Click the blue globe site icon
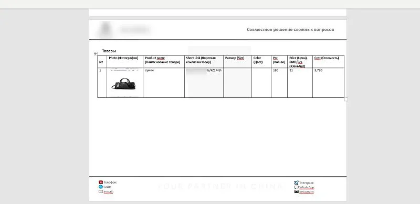 click(101, 187)
